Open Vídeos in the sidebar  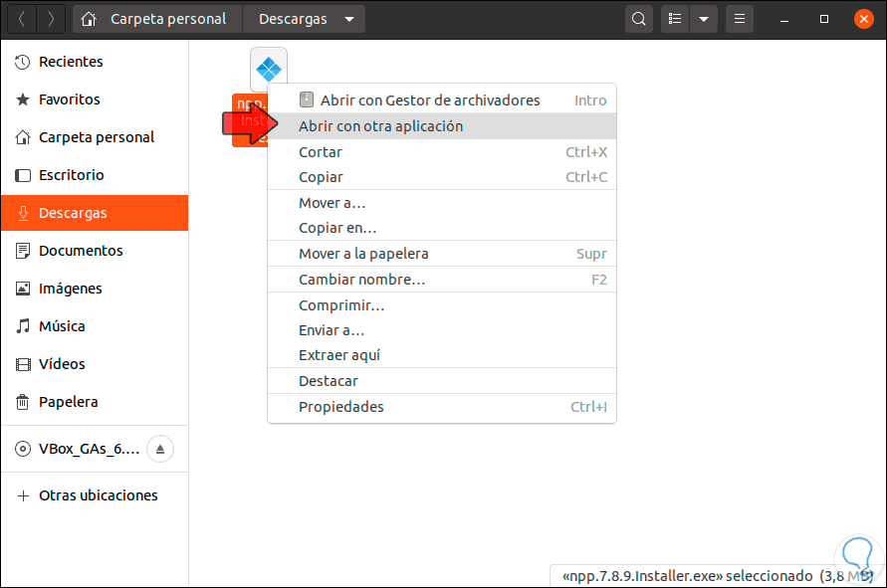point(95,364)
